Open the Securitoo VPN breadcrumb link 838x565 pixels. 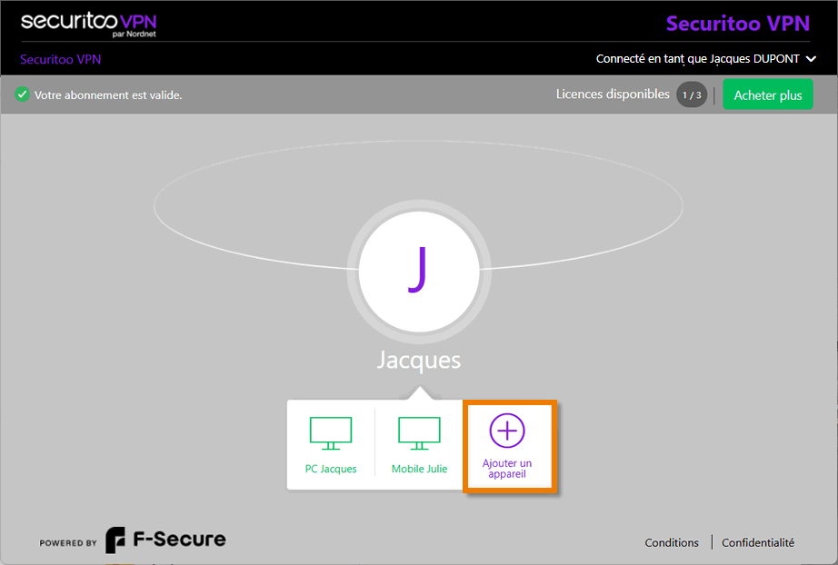(60, 59)
